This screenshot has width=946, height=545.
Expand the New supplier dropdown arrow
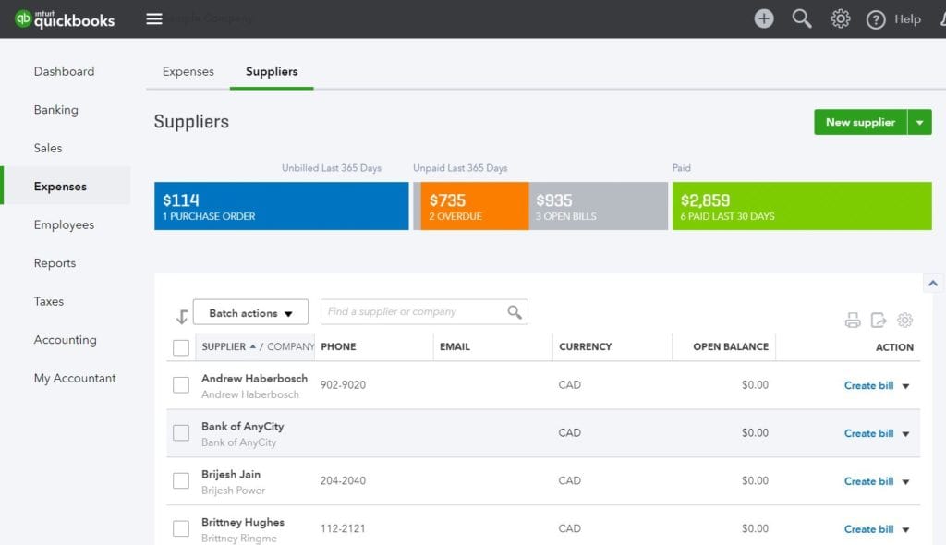coord(921,121)
